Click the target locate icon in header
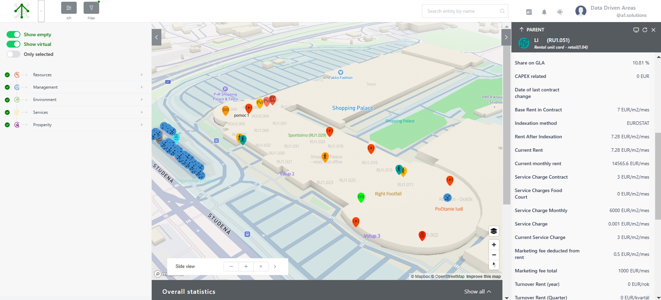Viewport: 661px width, 300px height. click(560, 12)
